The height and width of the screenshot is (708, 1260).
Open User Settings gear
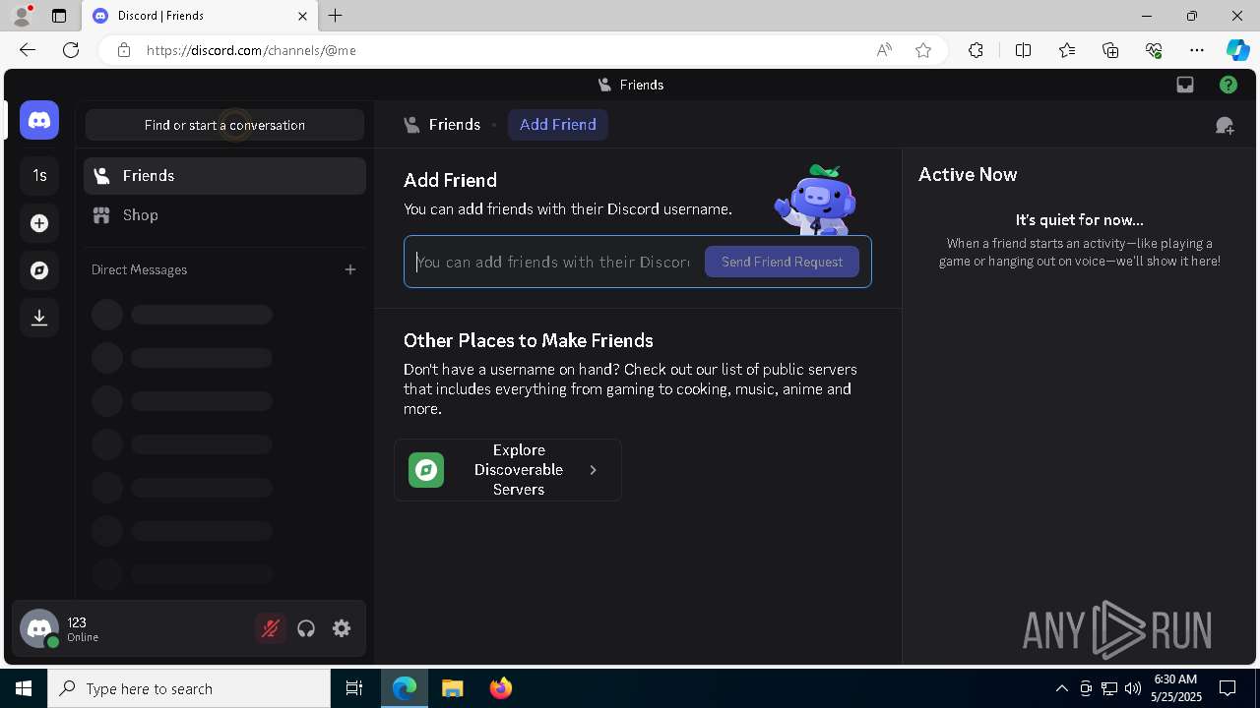click(342, 628)
